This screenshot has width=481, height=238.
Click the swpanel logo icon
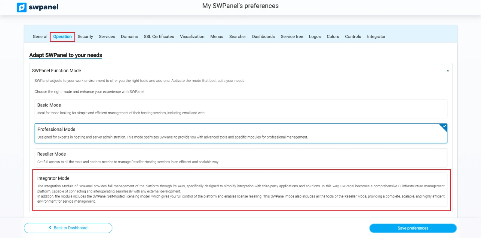point(22,7)
